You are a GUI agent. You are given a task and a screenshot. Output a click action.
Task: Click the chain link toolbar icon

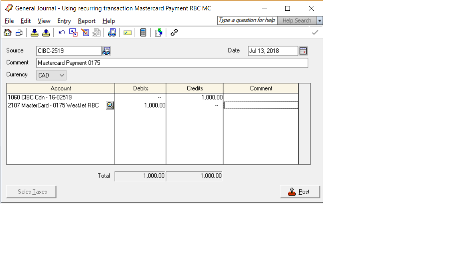point(174,33)
